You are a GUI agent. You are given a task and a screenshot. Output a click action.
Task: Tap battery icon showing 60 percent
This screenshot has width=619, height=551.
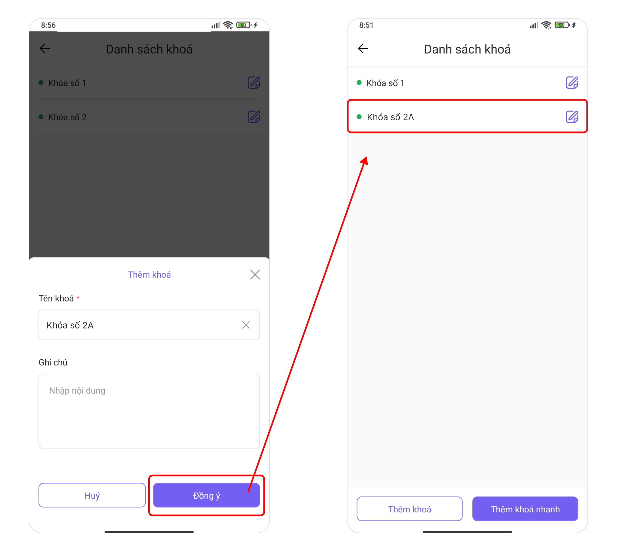(244, 25)
